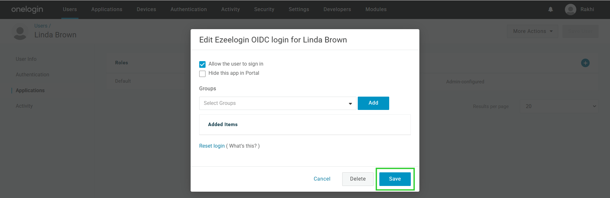The image size is (610, 198).
Task: Click the Delete button
Action: (x=358, y=179)
